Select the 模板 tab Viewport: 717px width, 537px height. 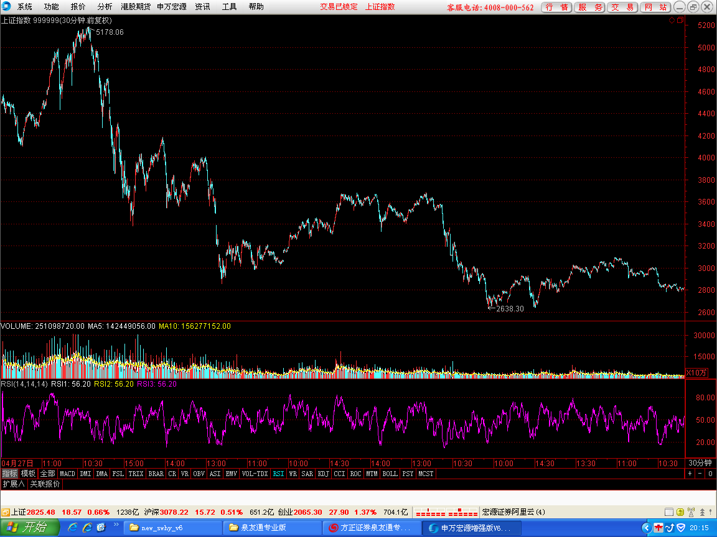[28, 474]
